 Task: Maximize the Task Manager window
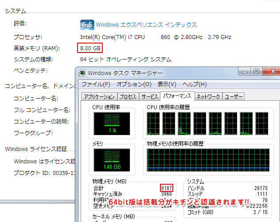click(257, 71)
